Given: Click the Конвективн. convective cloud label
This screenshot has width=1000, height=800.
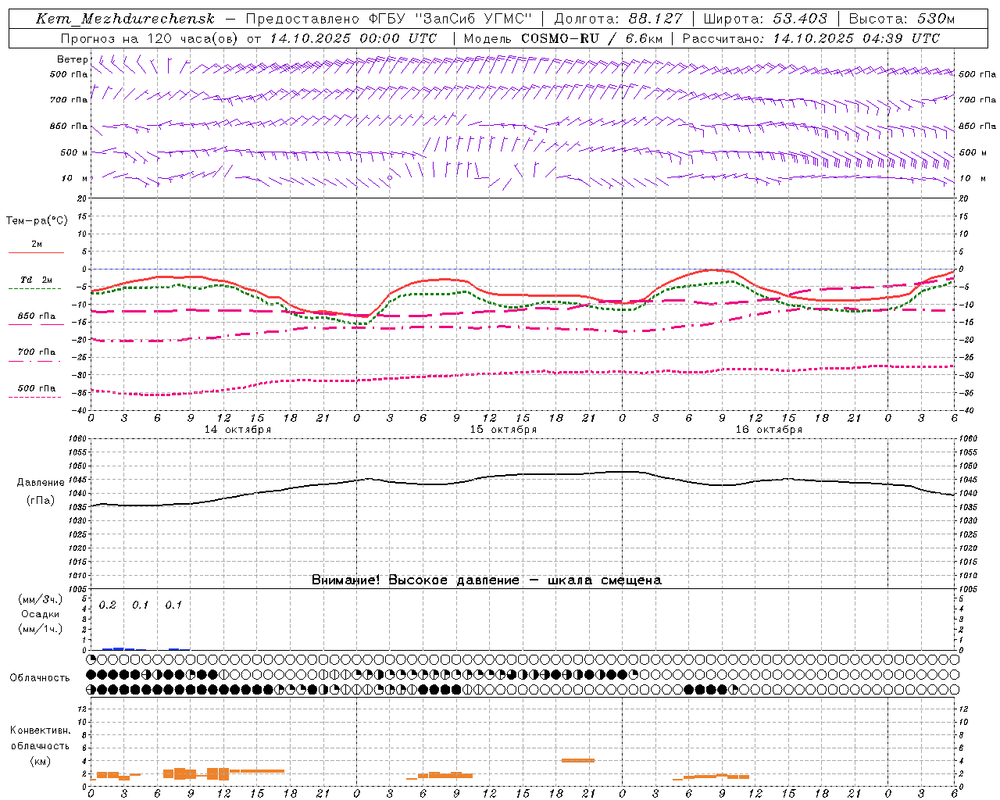Looking at the screenshot, I should tap(40, 730).
